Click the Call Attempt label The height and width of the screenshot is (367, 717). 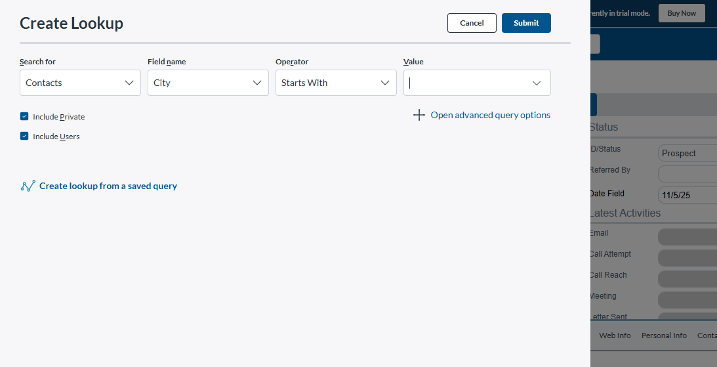click(611, 254)
